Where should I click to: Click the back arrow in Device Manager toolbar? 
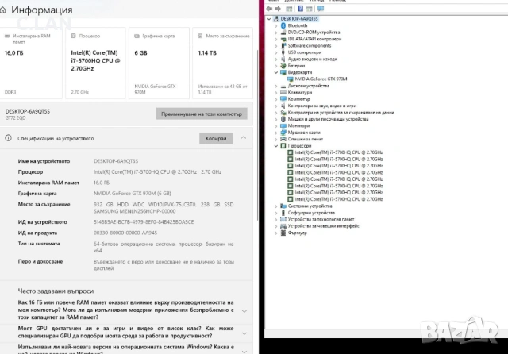pyautogui.click(x=268, y=8)
